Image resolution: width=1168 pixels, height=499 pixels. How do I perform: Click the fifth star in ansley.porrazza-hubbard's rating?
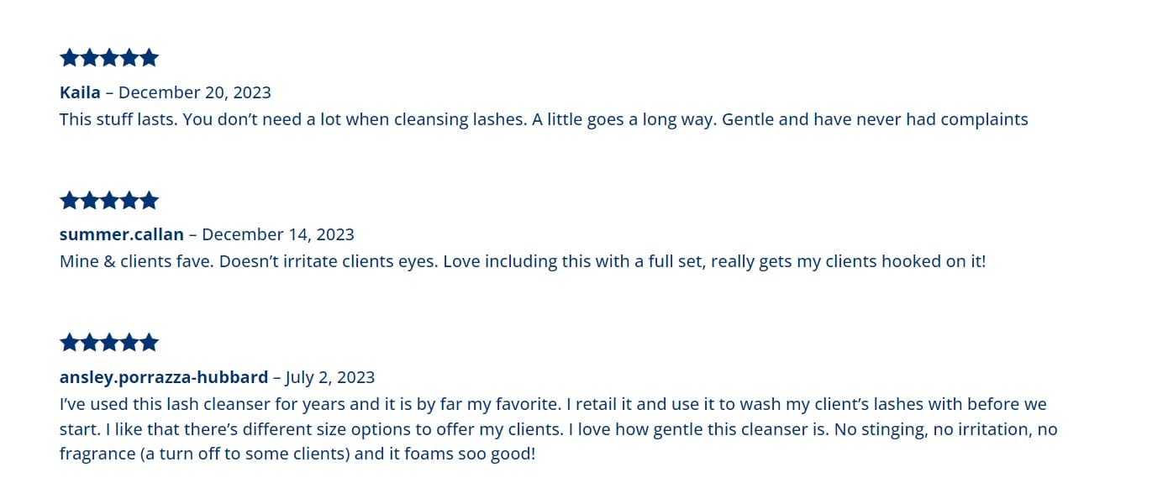tap(150, 343)
